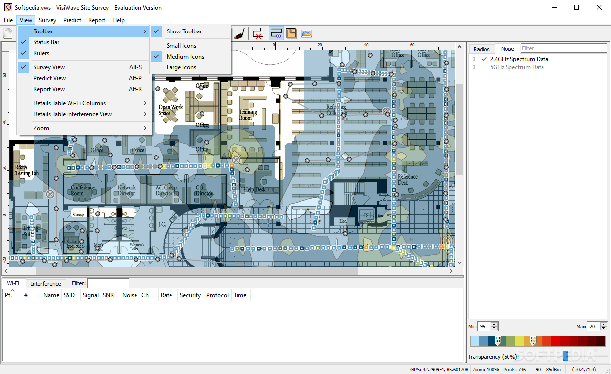The height and width of the screenshot is (374, 611).
Task: Decrease the Max value with down arrow
Action: tap(603, 329)
